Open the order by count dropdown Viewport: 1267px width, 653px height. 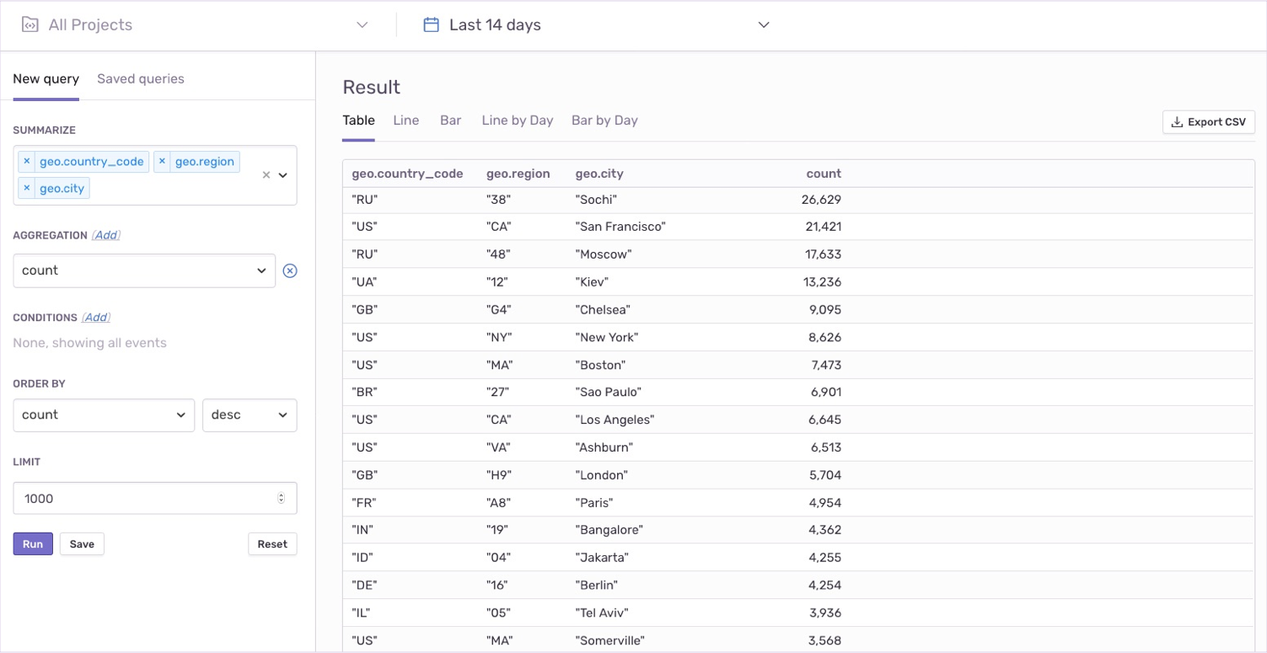tap(104, 415)
